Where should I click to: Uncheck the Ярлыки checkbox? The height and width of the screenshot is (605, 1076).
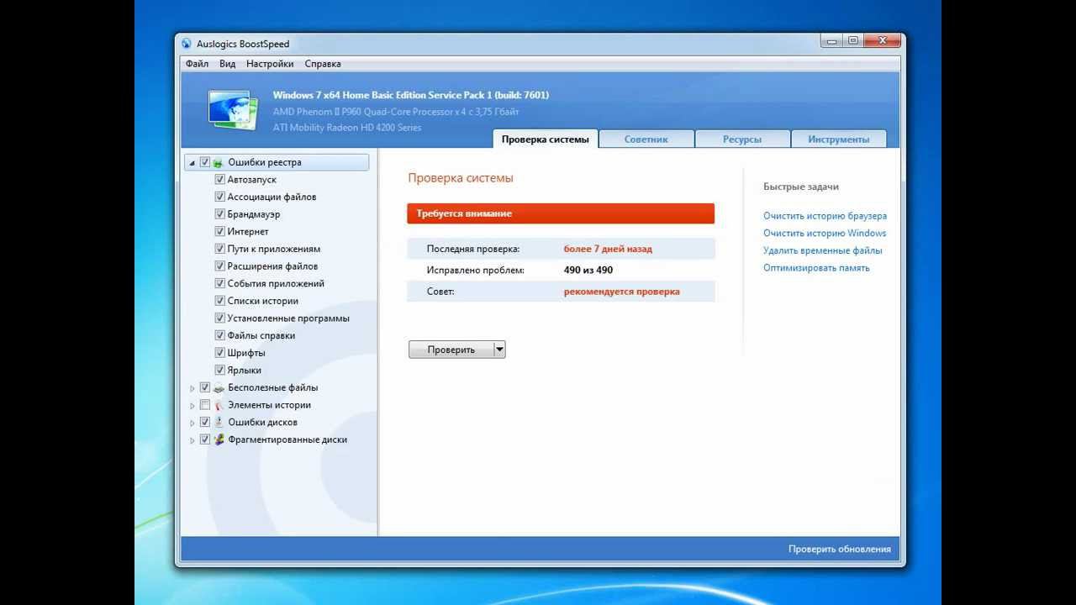(x=220, y=370)
